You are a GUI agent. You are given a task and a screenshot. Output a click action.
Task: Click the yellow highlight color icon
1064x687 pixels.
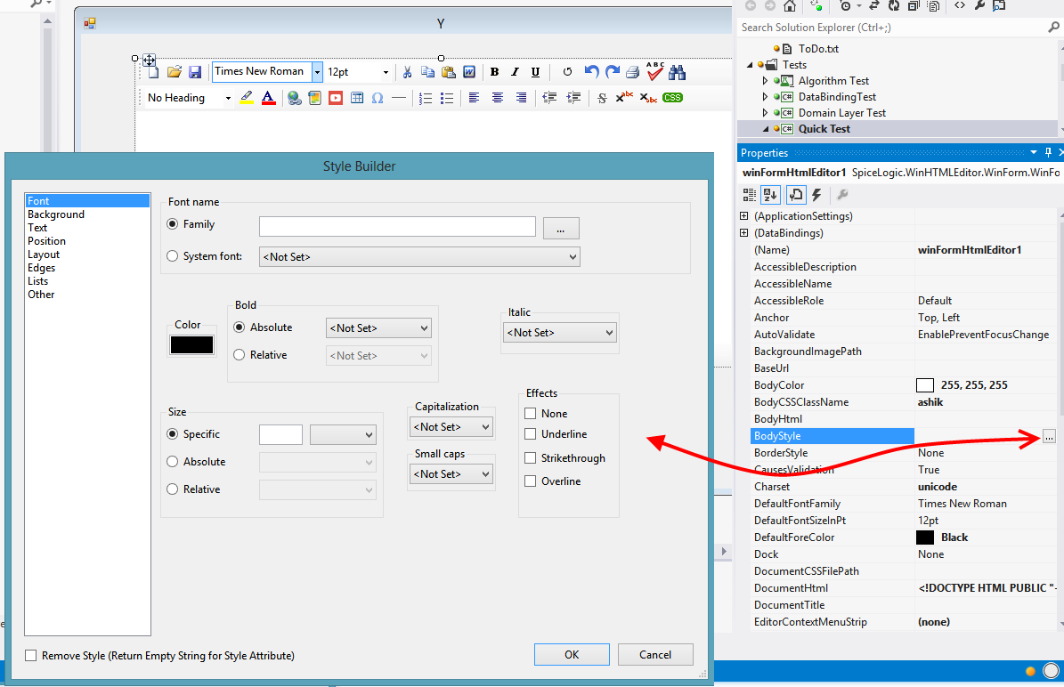pos(247,98)
